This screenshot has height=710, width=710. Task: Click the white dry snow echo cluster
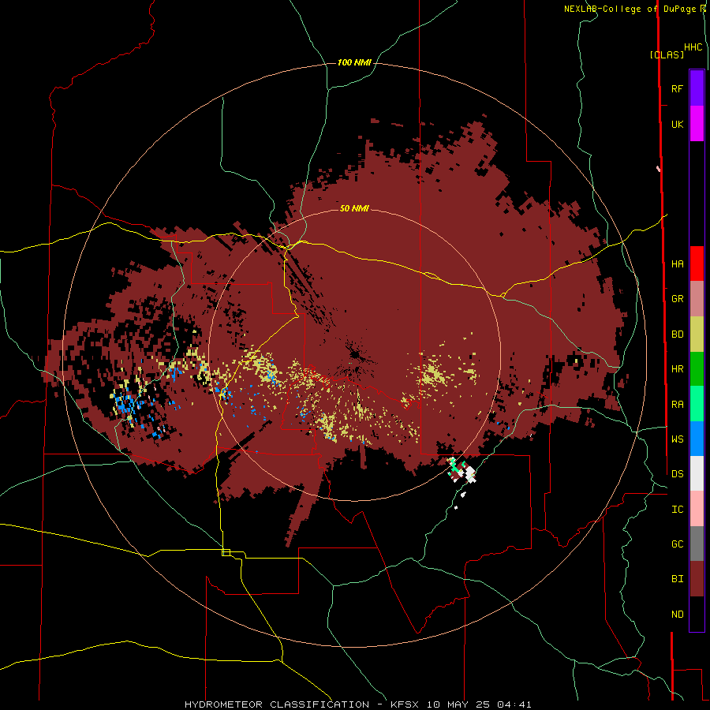pyautogui.click(x=469, y=473)
